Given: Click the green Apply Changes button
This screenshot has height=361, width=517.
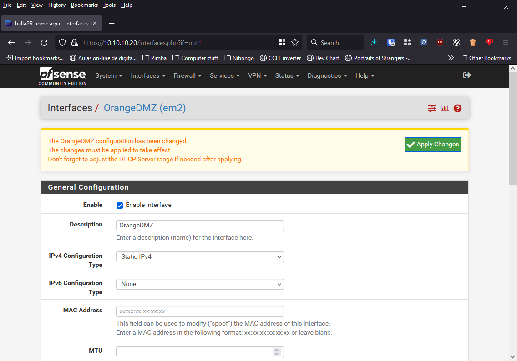Looking at the screenshot, I should coord(433,145).
